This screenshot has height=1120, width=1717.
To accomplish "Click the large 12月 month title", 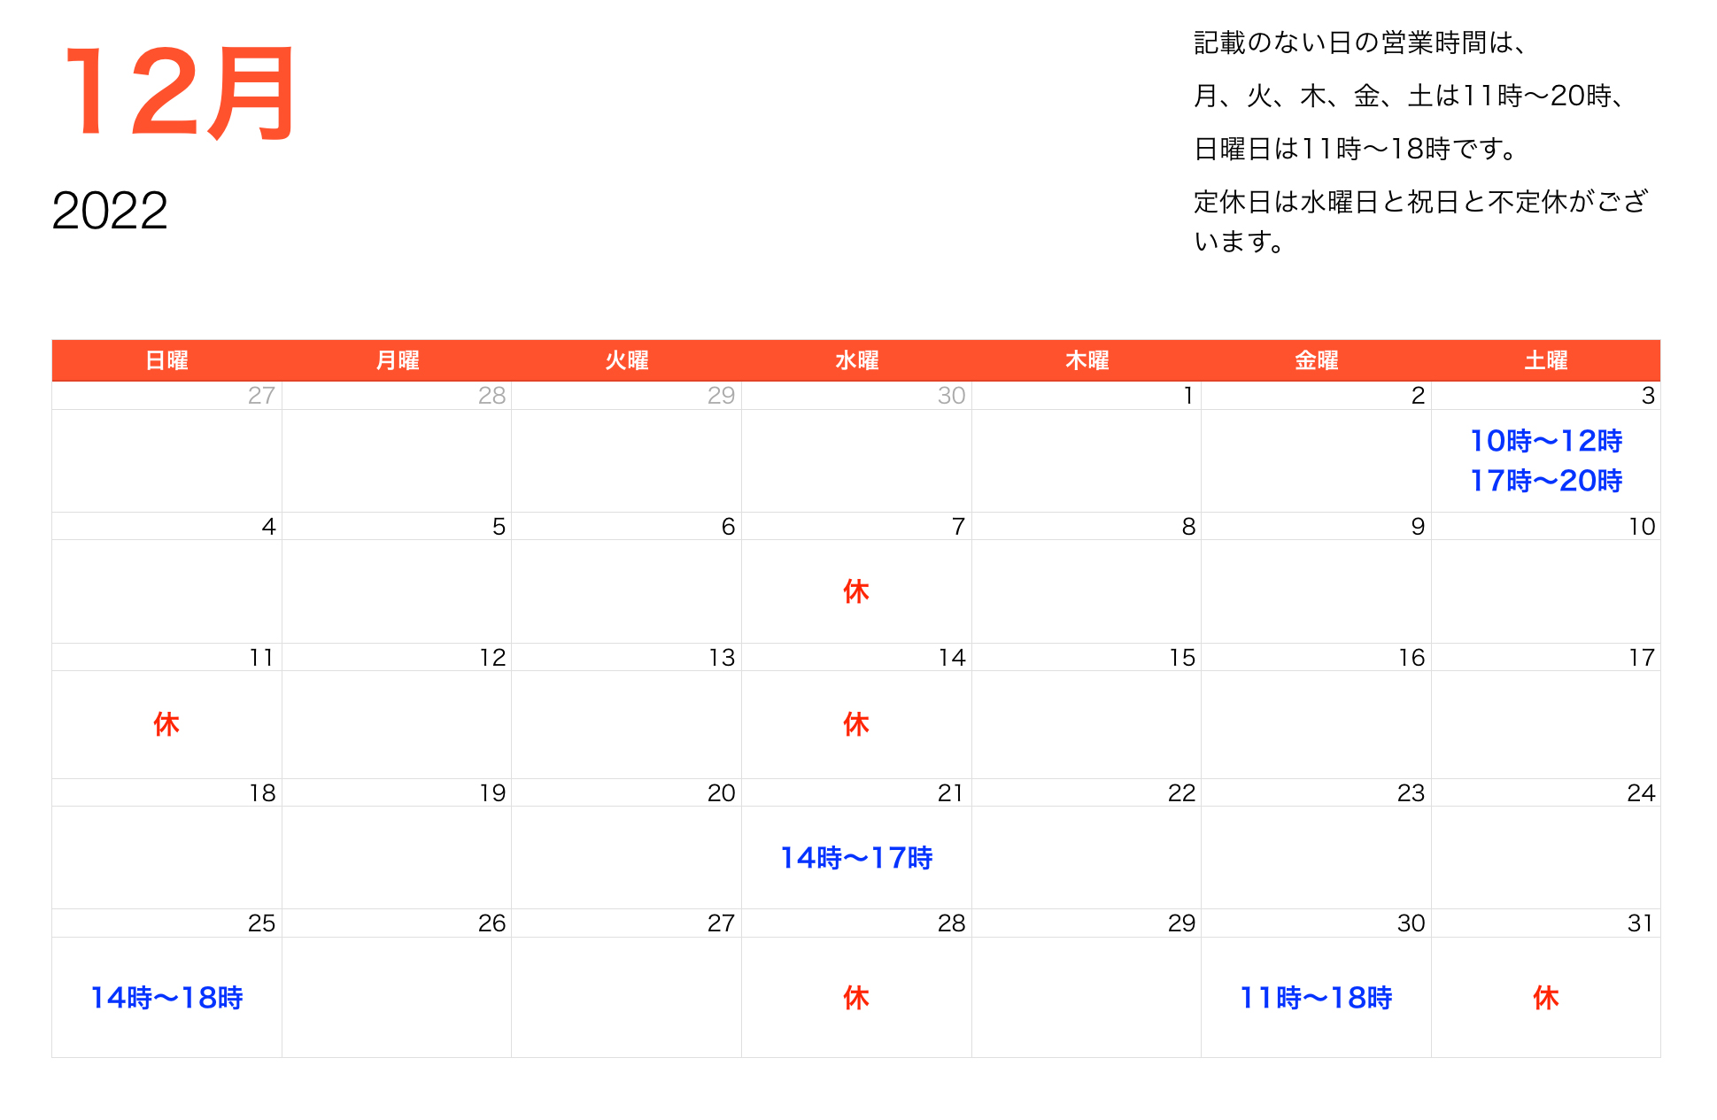I will pos(180,93).
